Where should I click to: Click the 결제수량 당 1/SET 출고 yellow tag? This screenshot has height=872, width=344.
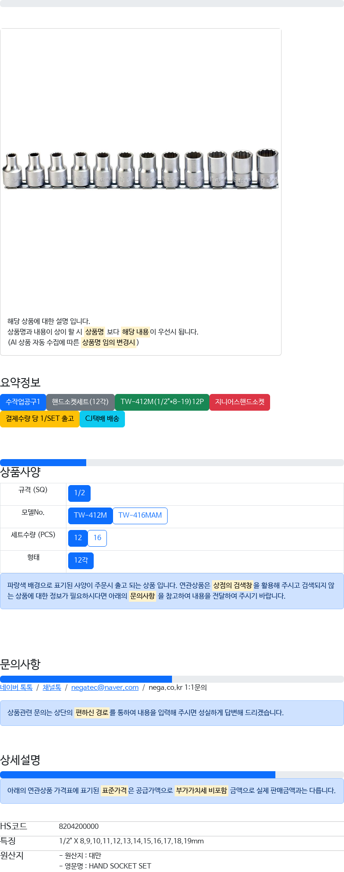40,419
